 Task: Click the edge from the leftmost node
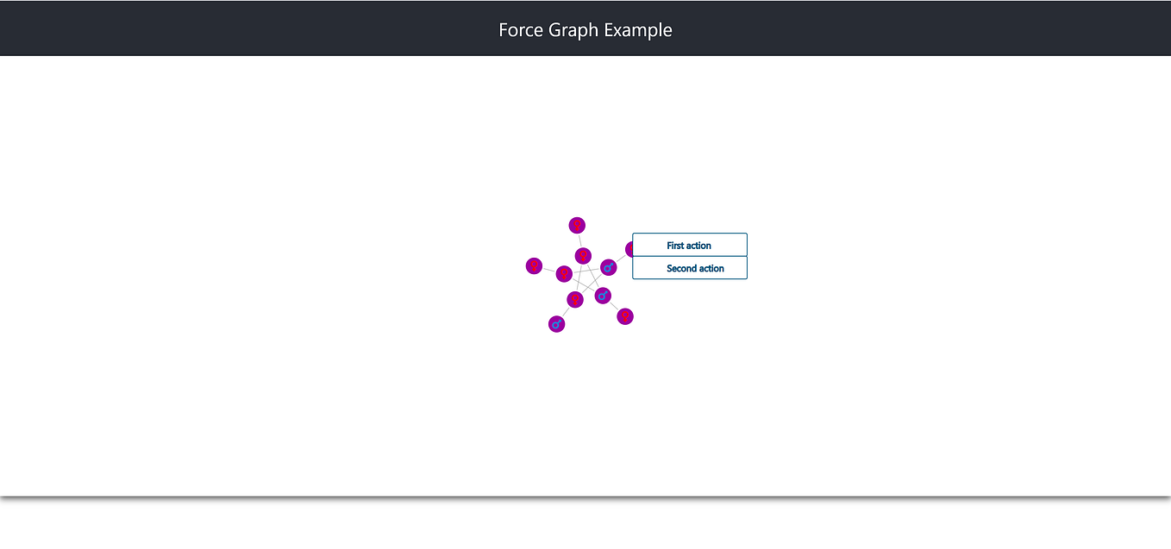tap(548, 269)
